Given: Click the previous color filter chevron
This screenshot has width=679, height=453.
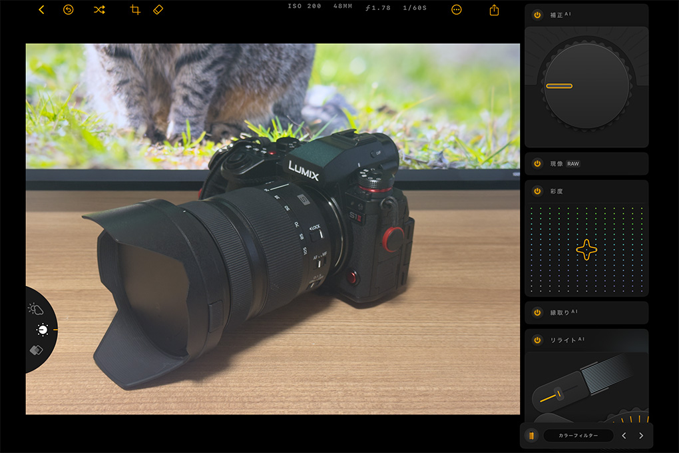Looking at the screenshot, I should tap(623, 435).
